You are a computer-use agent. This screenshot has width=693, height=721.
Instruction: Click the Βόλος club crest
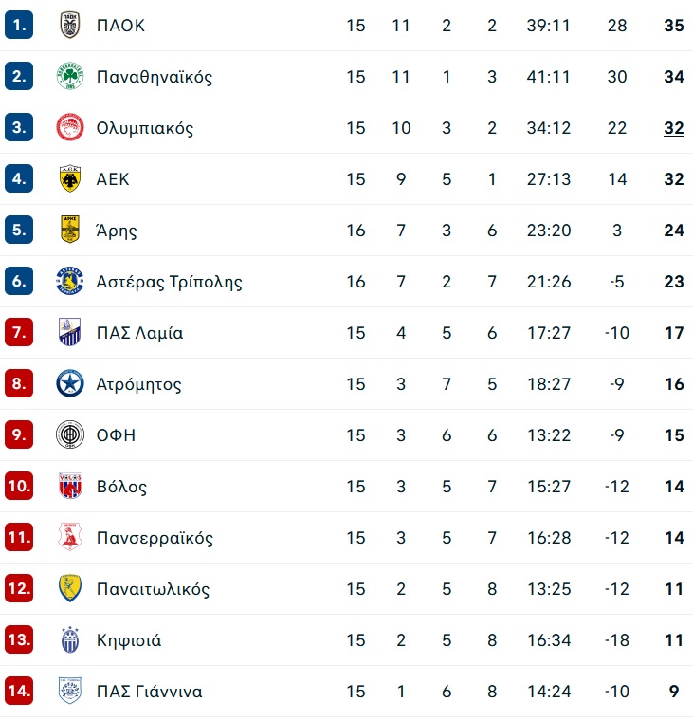pos(70,486)
